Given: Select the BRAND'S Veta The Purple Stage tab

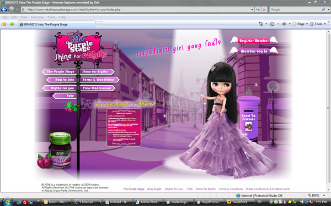Looking at the screenshot, I should point(56,24).
